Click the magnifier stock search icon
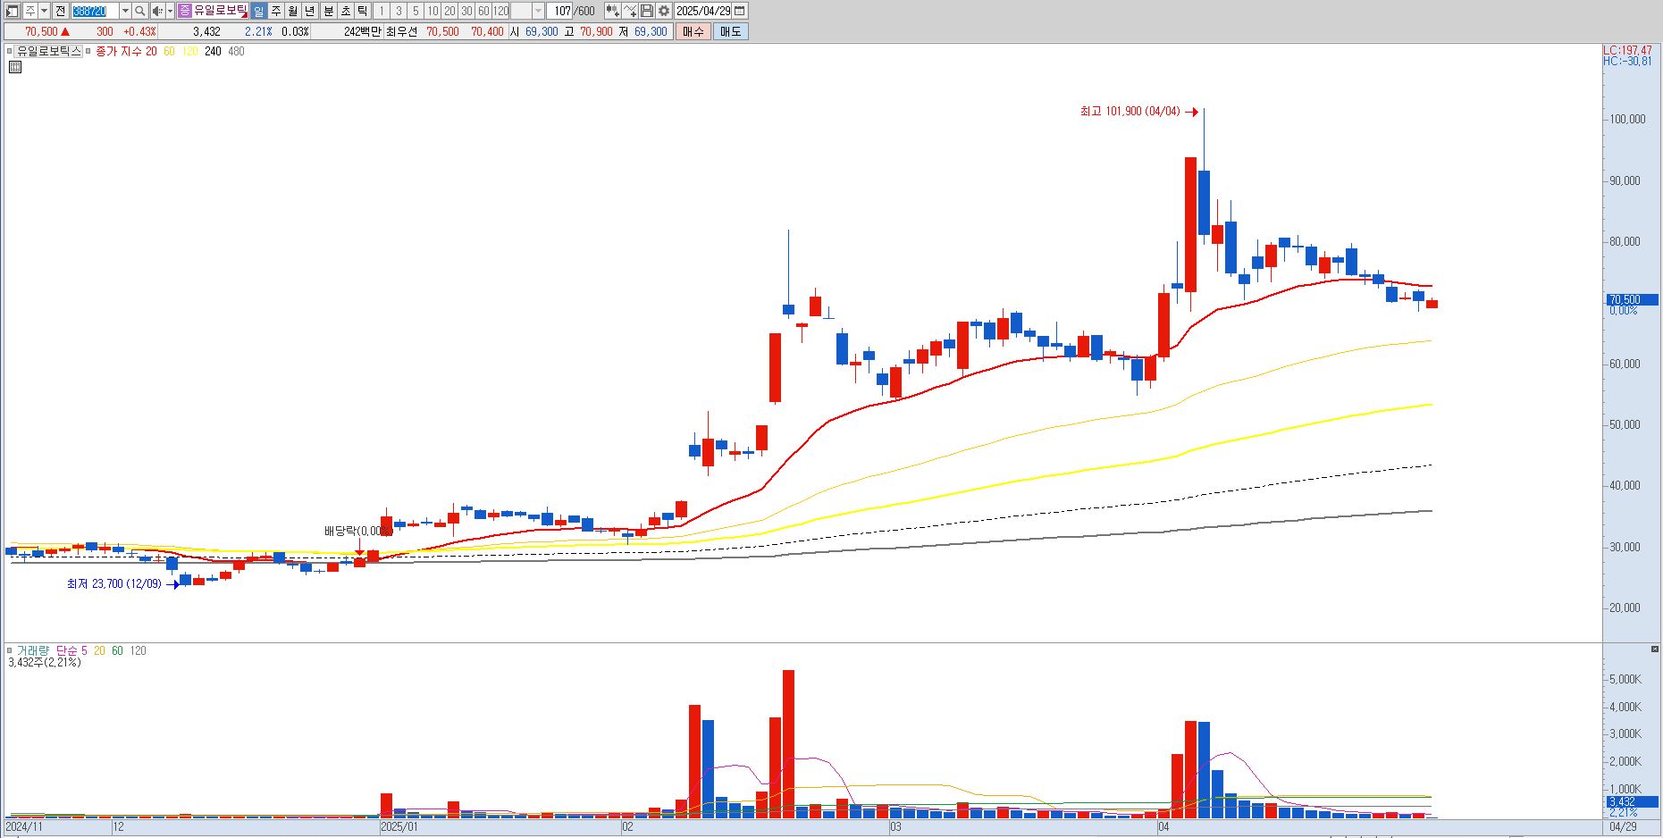This screenshot has height=838, width=1663. (x=139, y=11)
